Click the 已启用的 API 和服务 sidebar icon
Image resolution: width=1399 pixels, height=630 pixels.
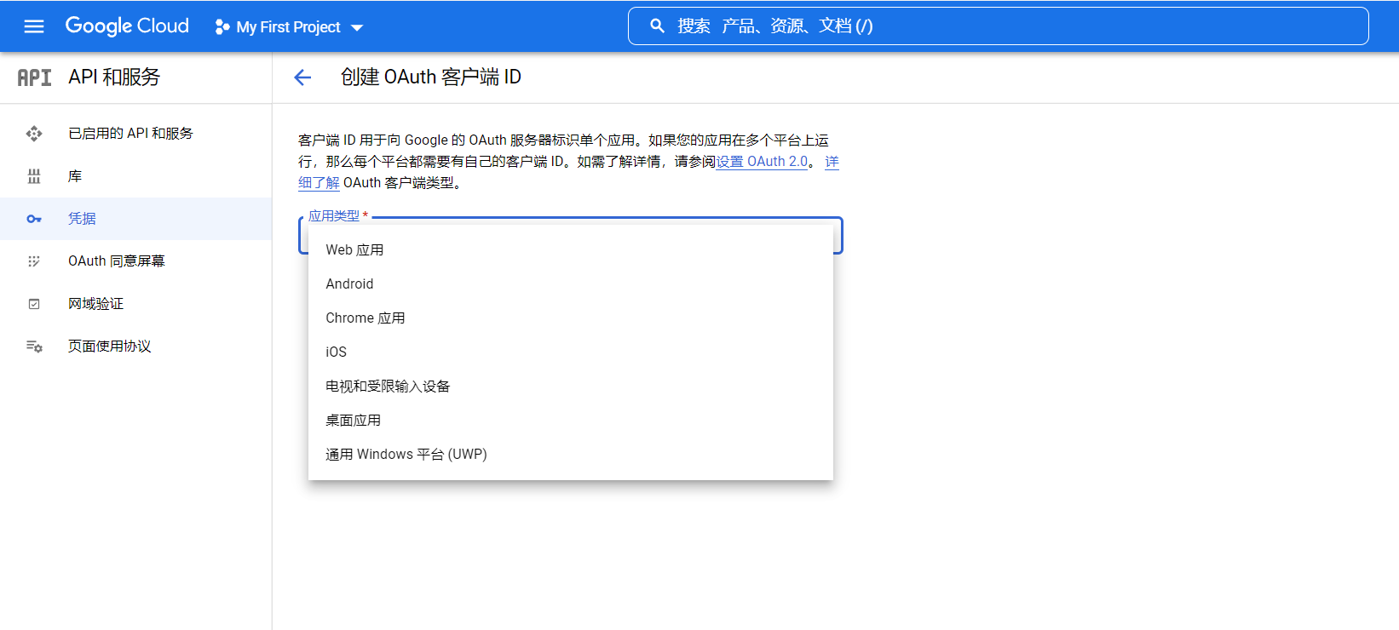point(34,134)
